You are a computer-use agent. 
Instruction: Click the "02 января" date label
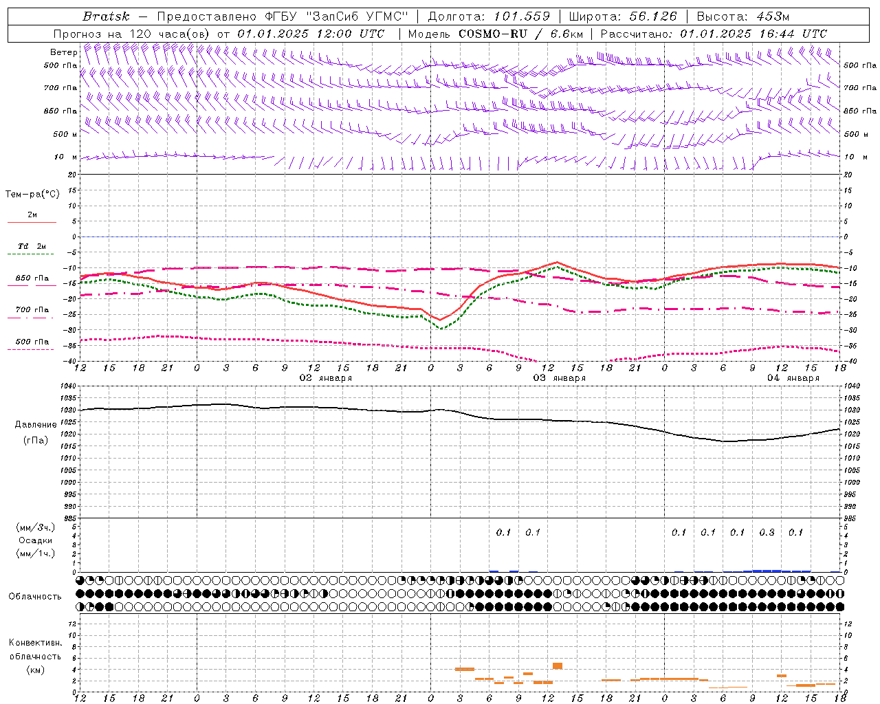pos(325,378)
